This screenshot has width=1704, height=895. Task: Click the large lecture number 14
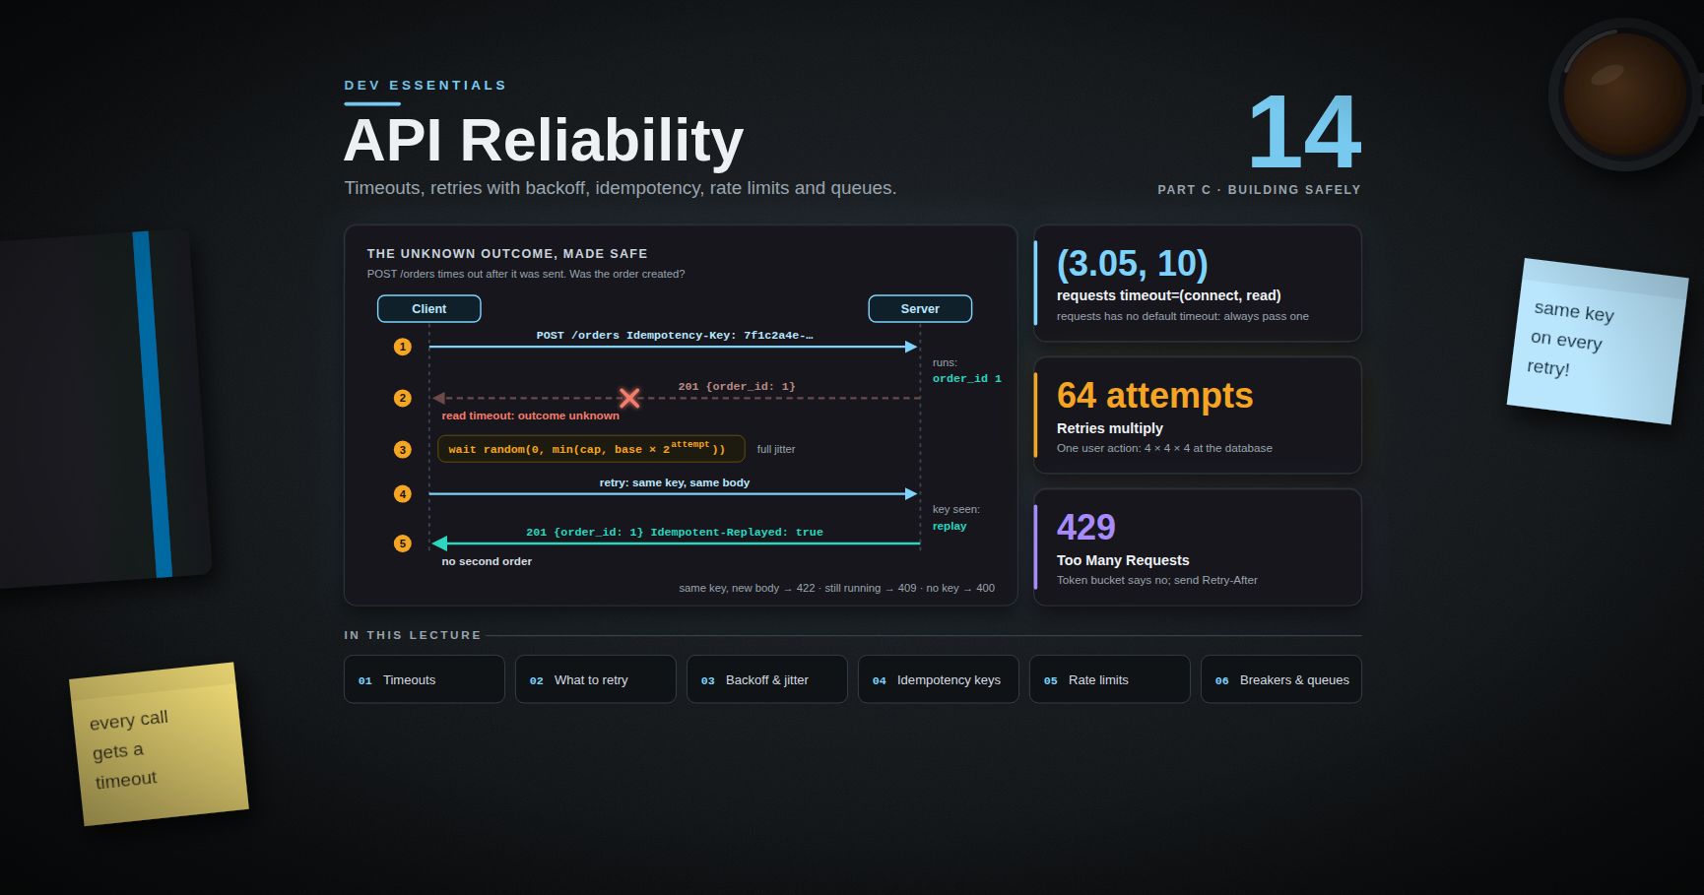pos(1304,132)
